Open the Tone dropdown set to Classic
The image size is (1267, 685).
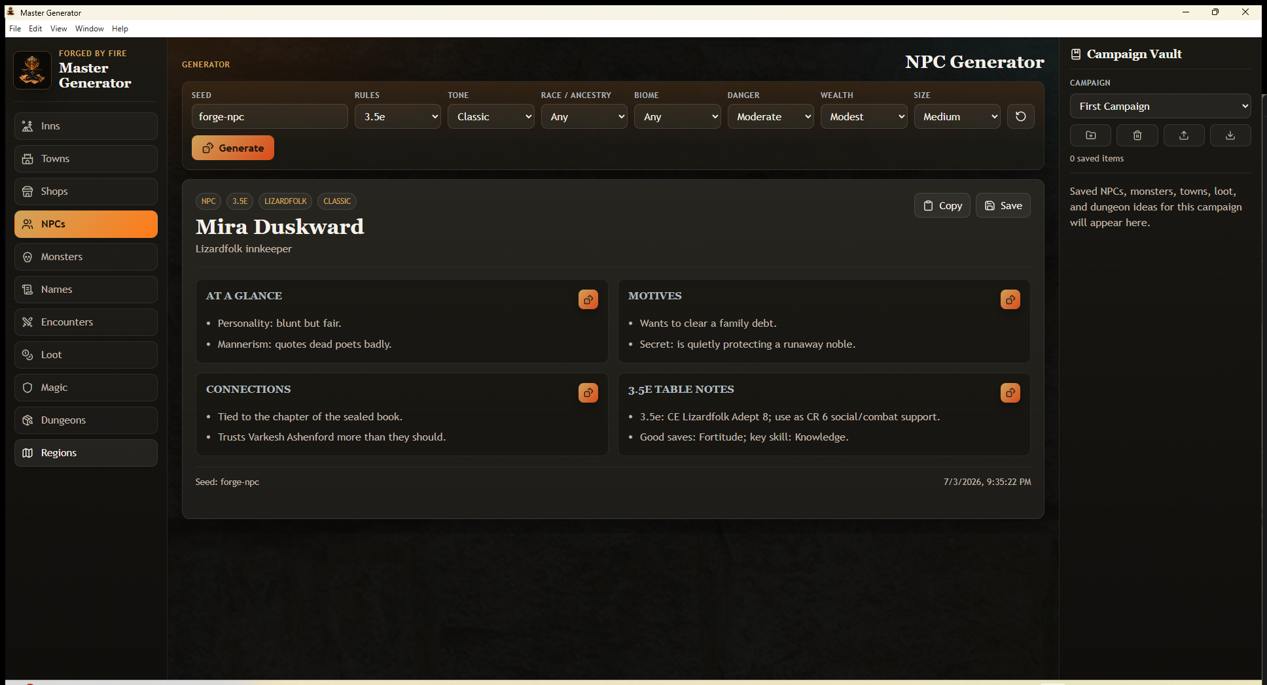coord(491,116)
